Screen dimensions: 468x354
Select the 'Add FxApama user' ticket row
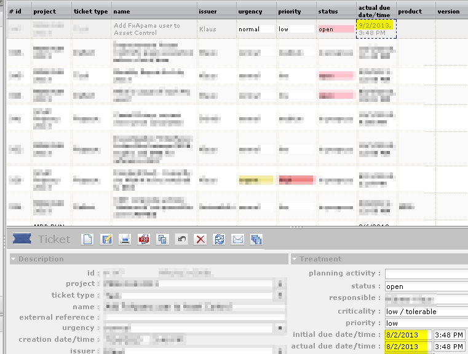148,29
